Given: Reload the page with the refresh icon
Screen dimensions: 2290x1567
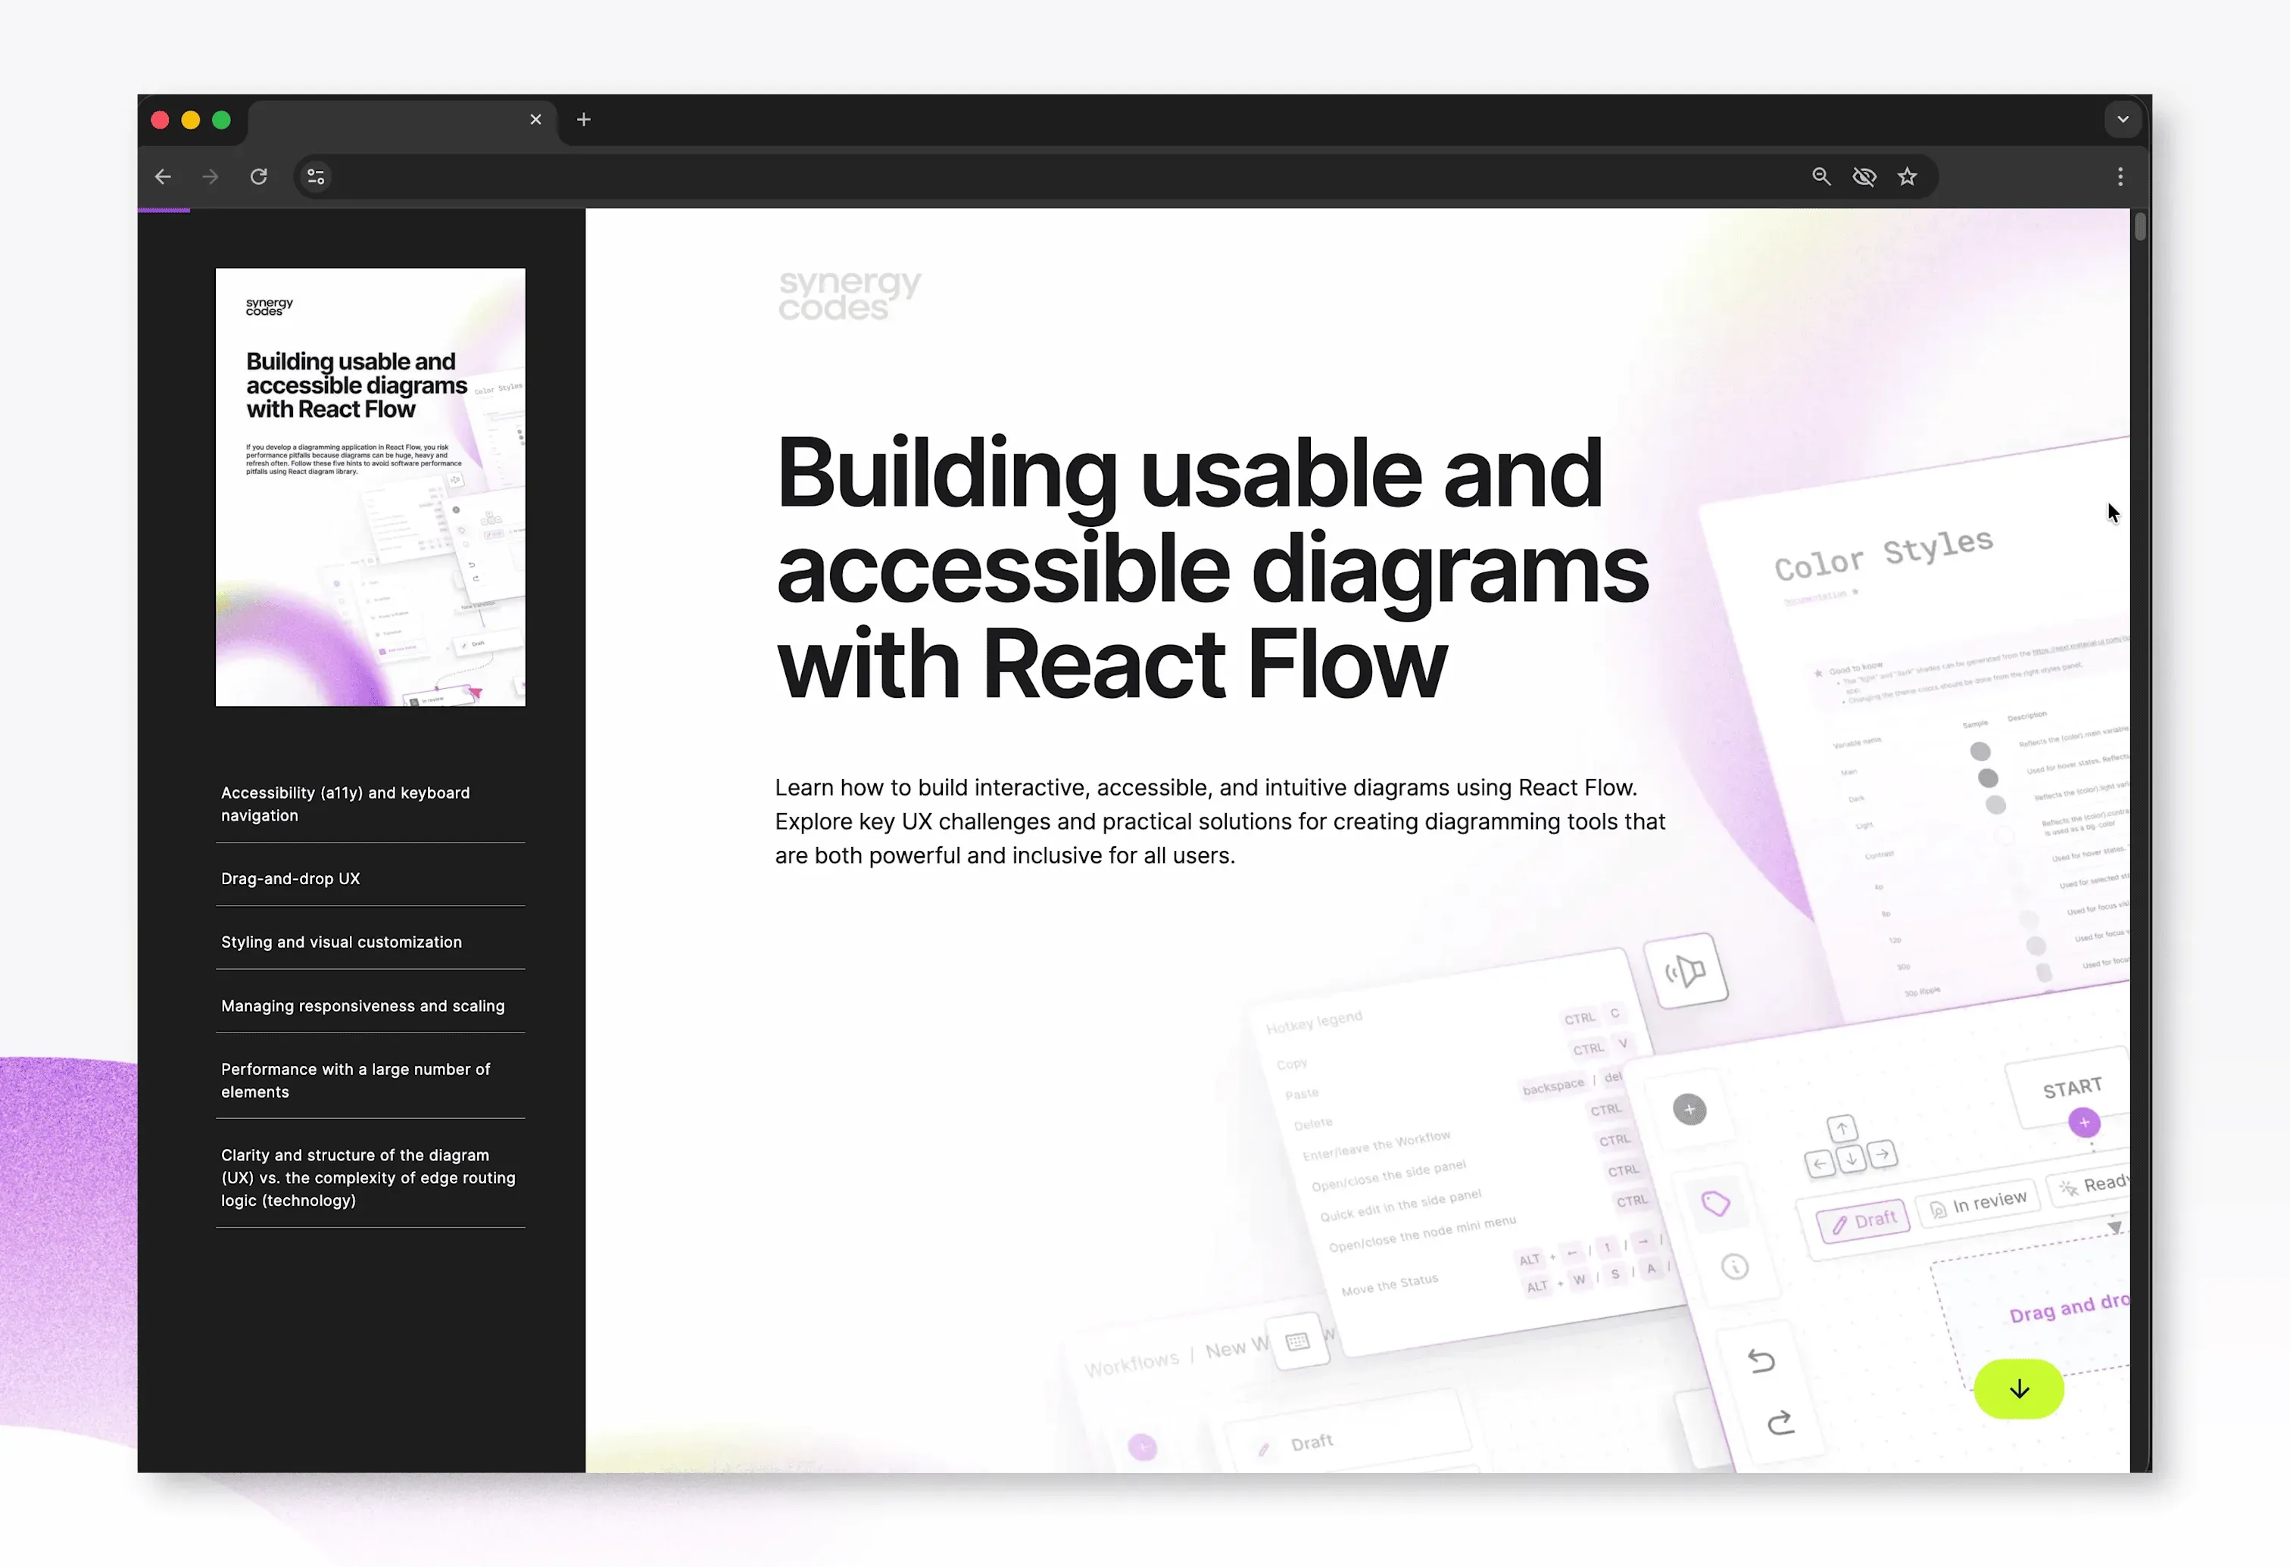Looking at the screenshot, I should (258, 176).
